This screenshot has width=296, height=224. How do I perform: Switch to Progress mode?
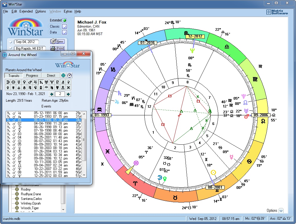32,76
